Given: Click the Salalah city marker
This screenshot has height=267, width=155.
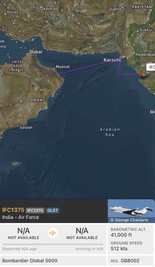Looking at the screenshot, I should pos(17,126).
